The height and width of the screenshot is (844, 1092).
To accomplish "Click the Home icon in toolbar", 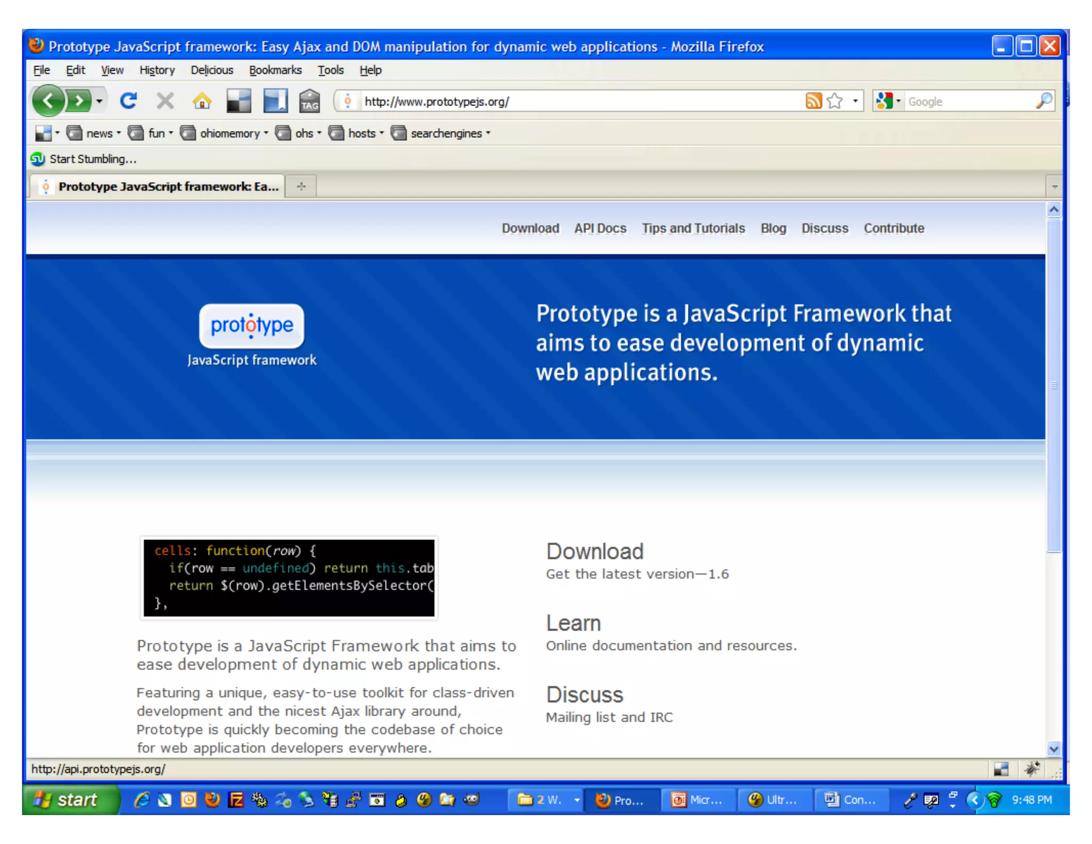I will pos(202,100).
